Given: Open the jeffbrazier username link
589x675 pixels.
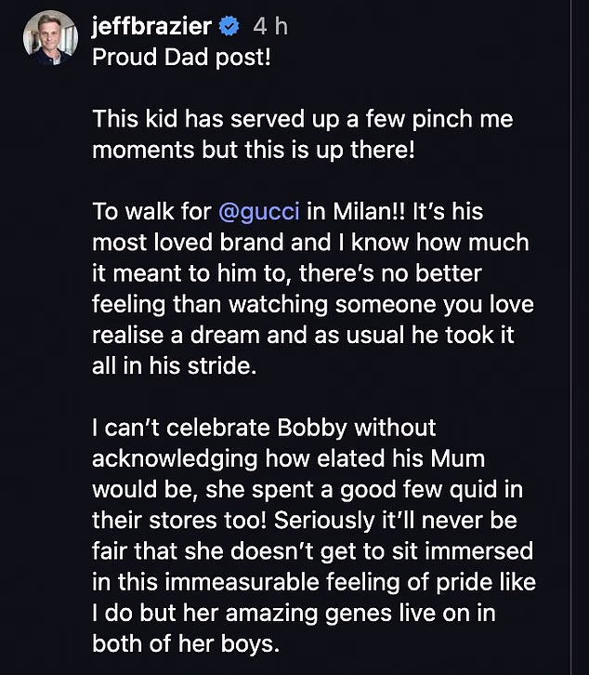Looking at the screenshot, I should pos(152,27).
